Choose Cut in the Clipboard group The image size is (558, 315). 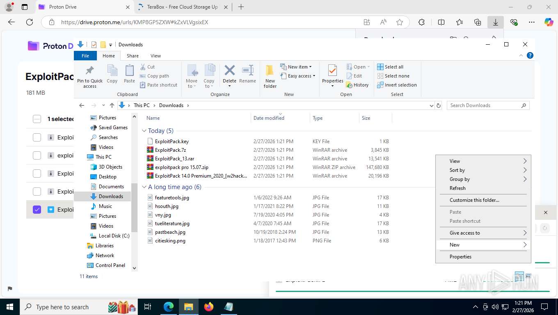[147, 67]
